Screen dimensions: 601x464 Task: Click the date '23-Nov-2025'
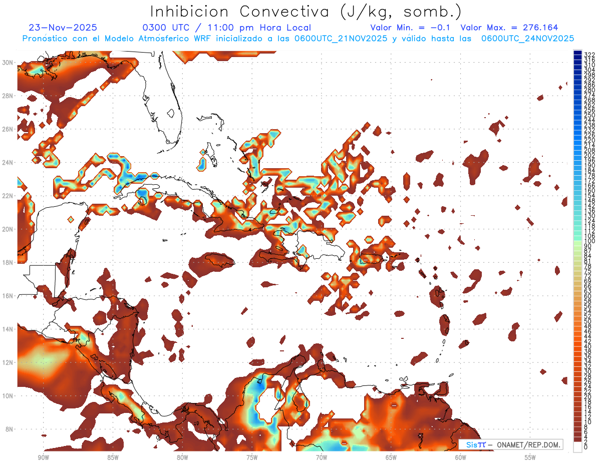tap(63, 28)
